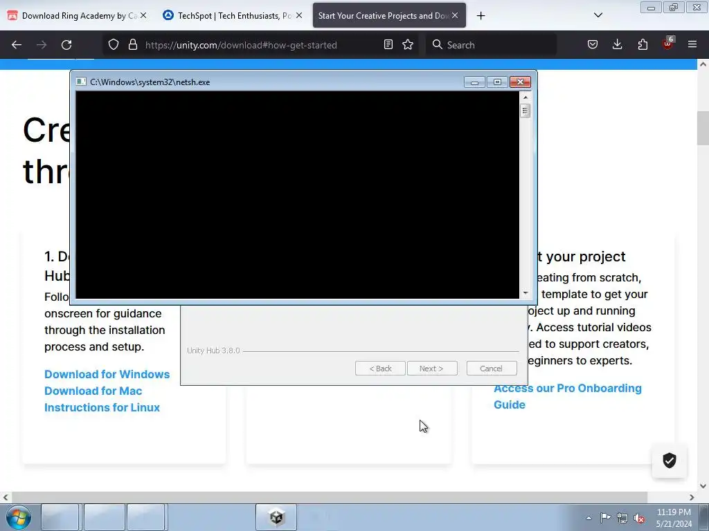Click netsh.exe console scrollbar down arrow
The width and height of the screenshot is (709, 531).
click(526, 293)
